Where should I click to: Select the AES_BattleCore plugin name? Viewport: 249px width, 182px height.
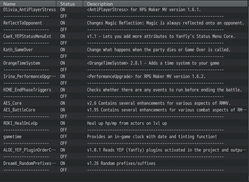(19, 110)
